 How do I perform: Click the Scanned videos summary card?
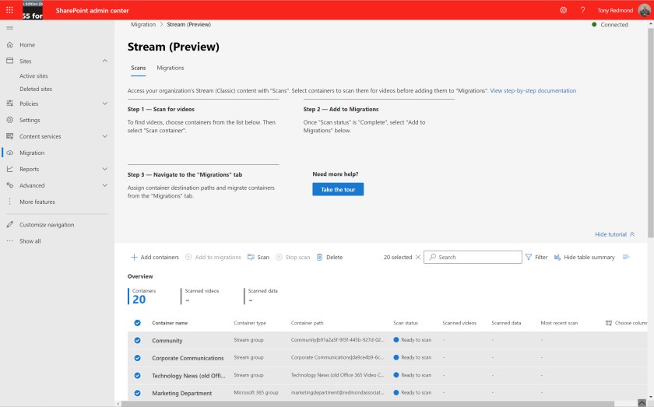coord(202,296)
